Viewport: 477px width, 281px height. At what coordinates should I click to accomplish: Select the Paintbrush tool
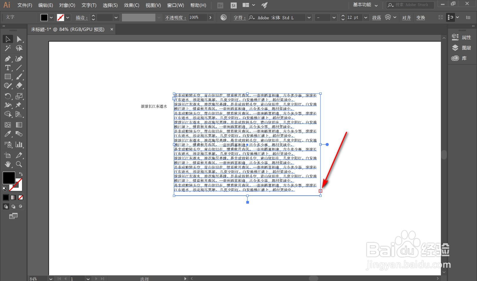click(x=19, y=77)
